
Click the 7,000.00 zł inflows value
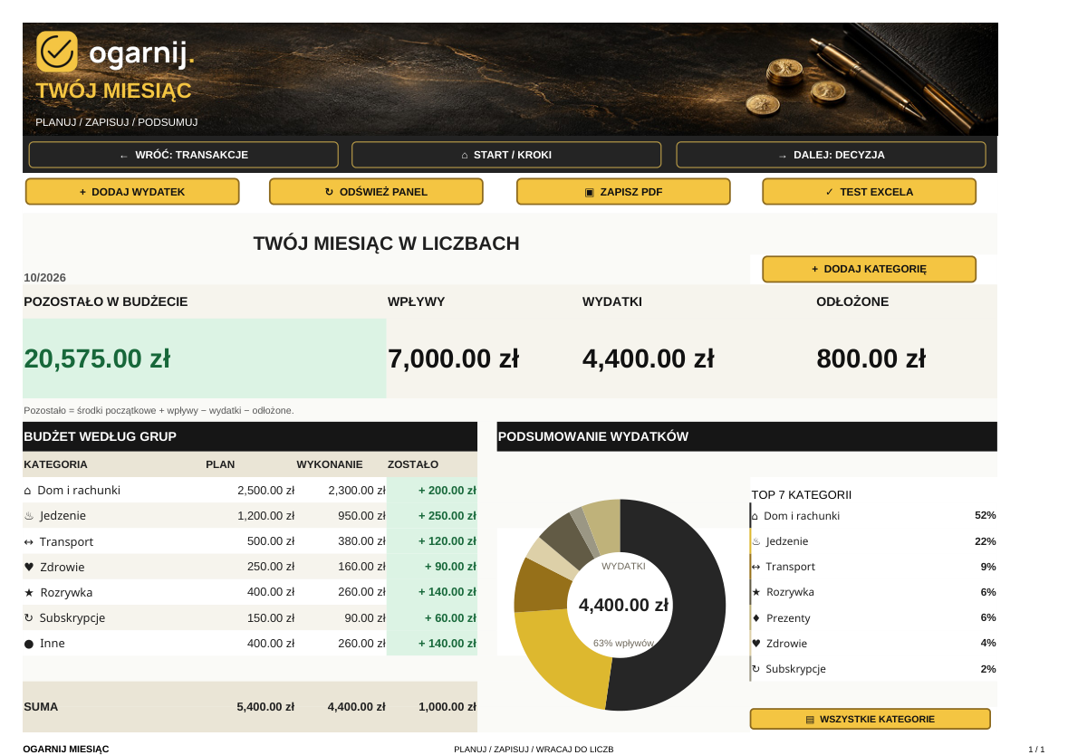click(454, 358)
